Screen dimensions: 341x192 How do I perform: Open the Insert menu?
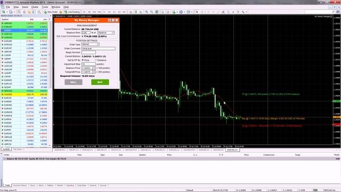25,7
